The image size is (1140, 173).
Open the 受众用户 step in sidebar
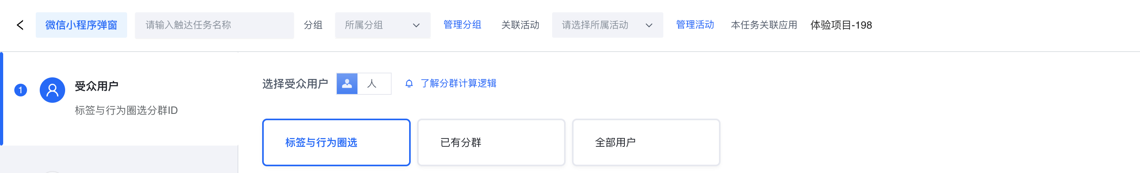click(97, 86)
